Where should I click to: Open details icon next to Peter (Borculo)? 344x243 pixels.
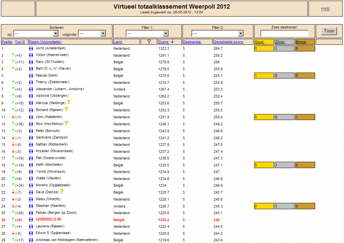point(31,131)
